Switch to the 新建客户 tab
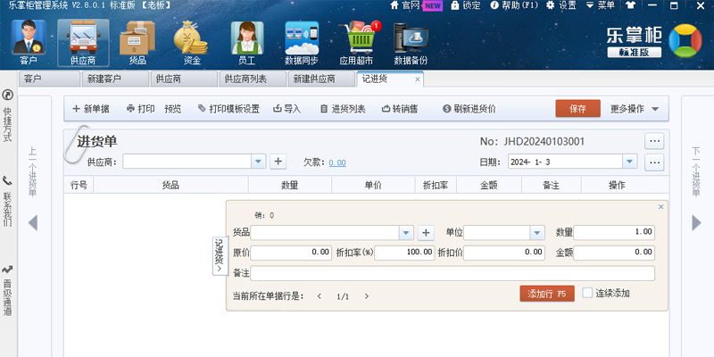The image size is (714, 357). pyautogui.click(x=115, y=79)
